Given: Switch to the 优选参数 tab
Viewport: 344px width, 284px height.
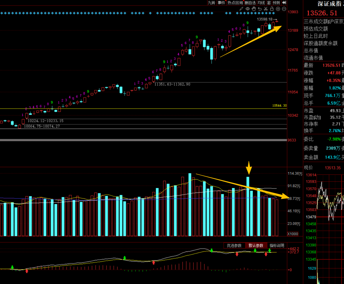Looking at the screenshot, I should (x=234, y=245).
